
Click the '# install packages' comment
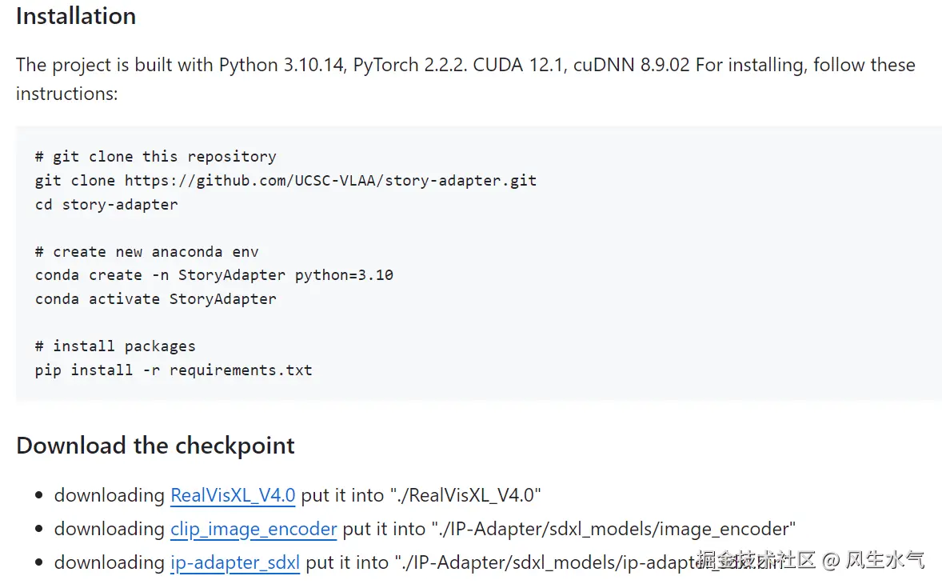[115, 346]
